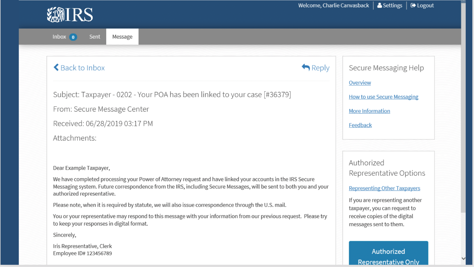This screenshot has height=267, width=474.
Task: Click the Welcome, Charlie Canvasback text
Action: 333,5
